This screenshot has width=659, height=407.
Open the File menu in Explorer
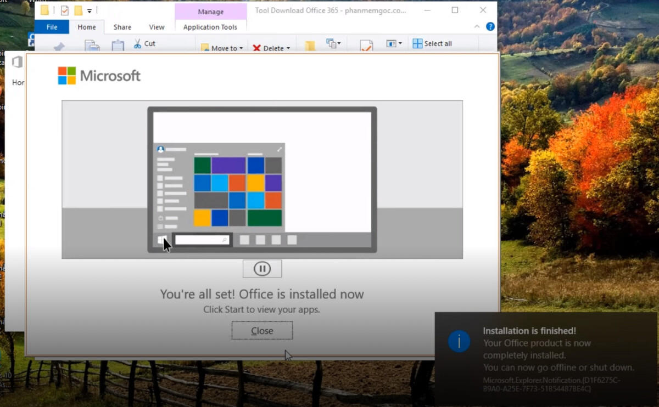[52, 27]
